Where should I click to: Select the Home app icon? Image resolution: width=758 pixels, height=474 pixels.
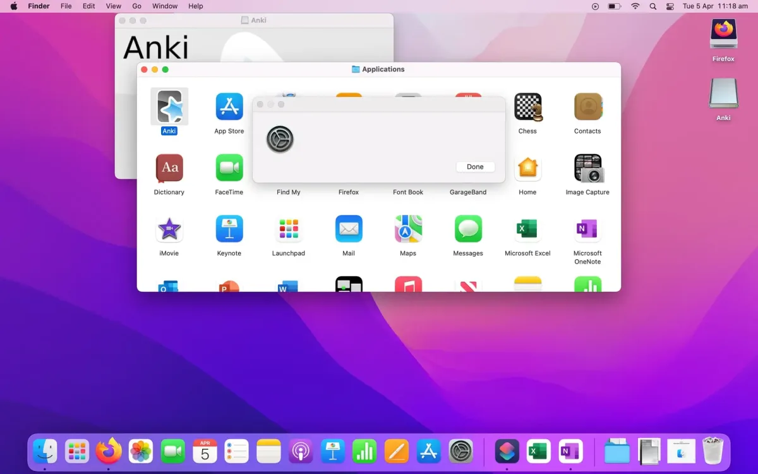527,167
